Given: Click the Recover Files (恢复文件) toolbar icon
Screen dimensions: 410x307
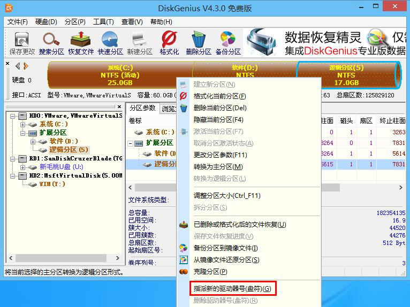Looking at the screenshot, I should pos(81,43).
